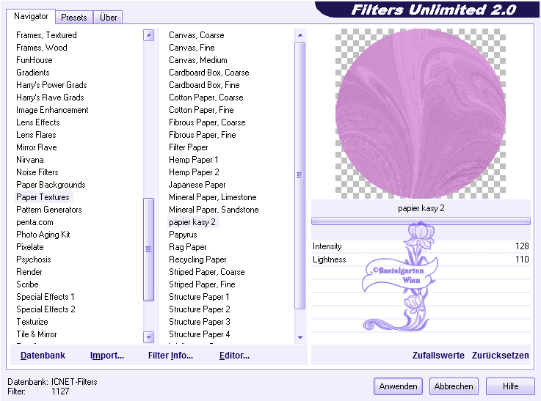The image size is (541, 401).
Task: Choose the Mineral Paper, Sandstone filter
Action: coord(214,210)
